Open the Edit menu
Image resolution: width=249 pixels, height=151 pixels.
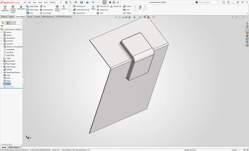(x=29, y=2)
